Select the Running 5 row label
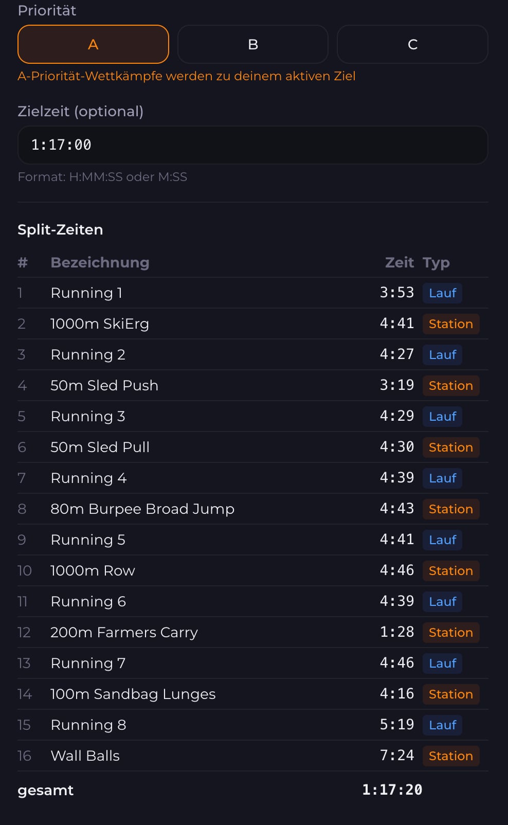Screen dimensions: 508x825 [x=88, y=540]
